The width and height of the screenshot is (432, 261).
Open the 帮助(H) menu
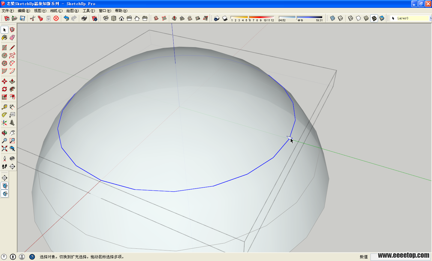121,10
